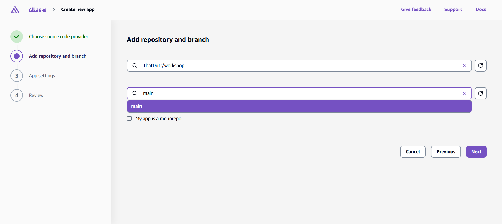
Task: Click the current step circle indicator
Action: 17,56
